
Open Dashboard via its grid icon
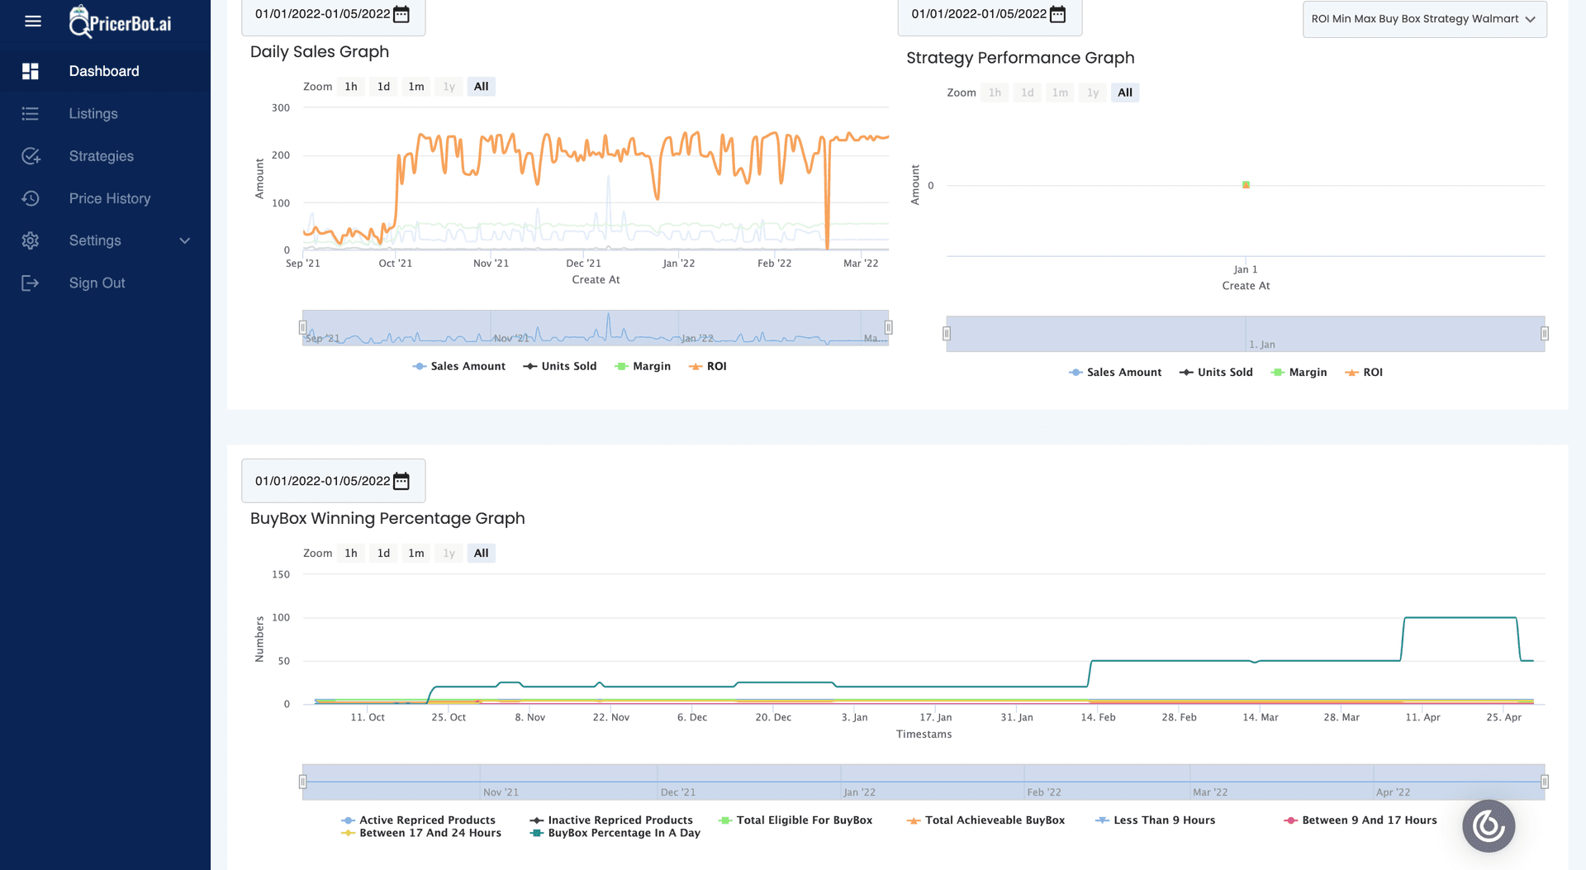pos(31,71)
